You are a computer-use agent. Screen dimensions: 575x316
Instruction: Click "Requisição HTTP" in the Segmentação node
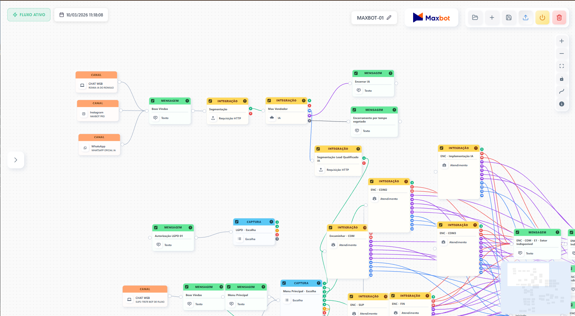(x=230, y=118)
